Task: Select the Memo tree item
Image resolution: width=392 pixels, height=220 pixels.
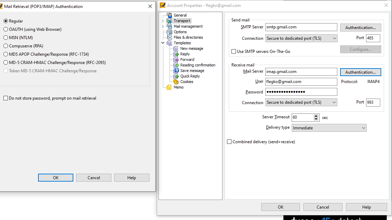Action: click(179, 87)
